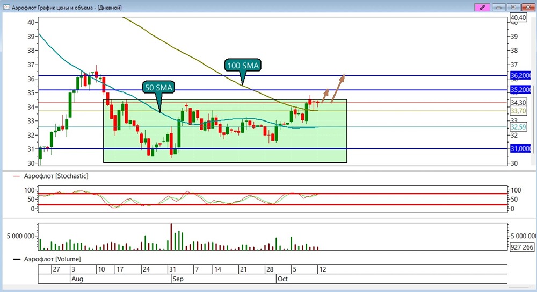This screenshot has width=537, height=292.
Task: Click the 50 label on right Stochastic axis
Action: point(514,200)
